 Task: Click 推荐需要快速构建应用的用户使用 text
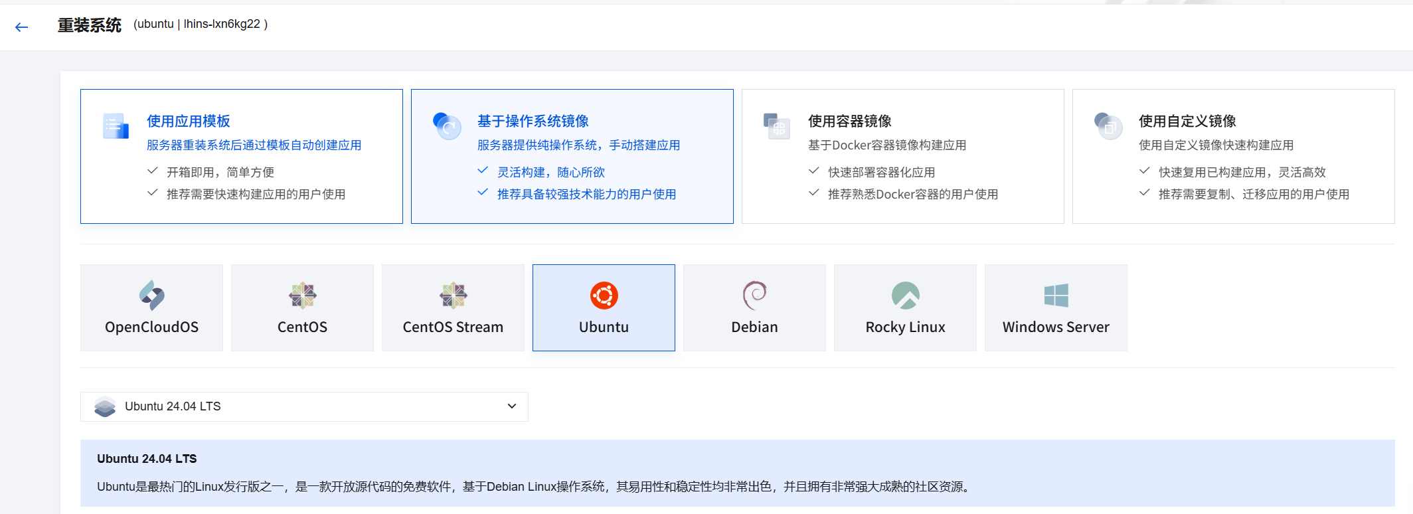256,195
